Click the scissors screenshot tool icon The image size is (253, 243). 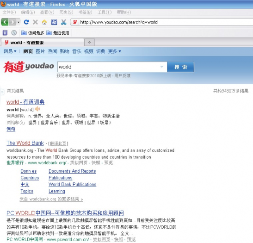point(63,22)
